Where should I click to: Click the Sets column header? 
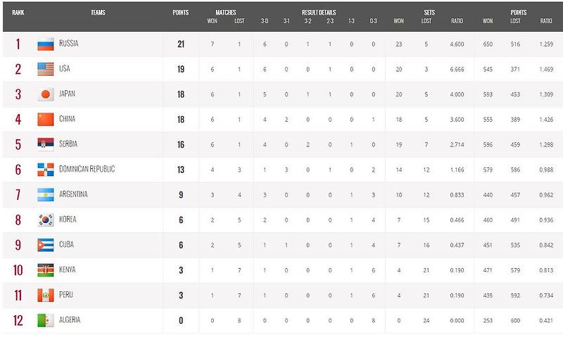[x=429, y=13]
